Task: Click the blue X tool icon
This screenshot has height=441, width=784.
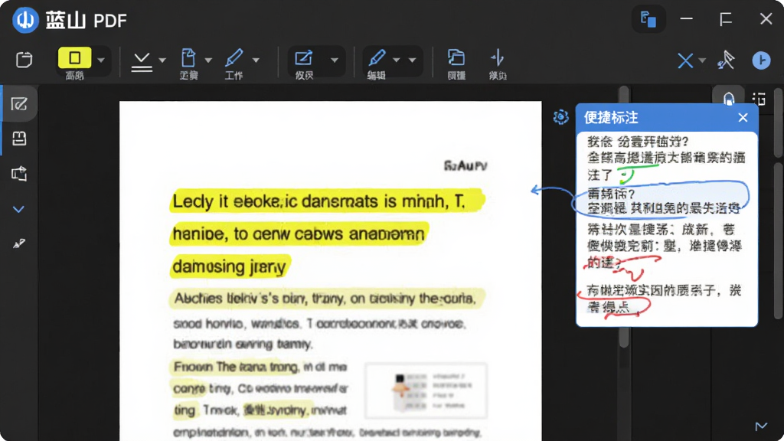Action: click(685, 60)
